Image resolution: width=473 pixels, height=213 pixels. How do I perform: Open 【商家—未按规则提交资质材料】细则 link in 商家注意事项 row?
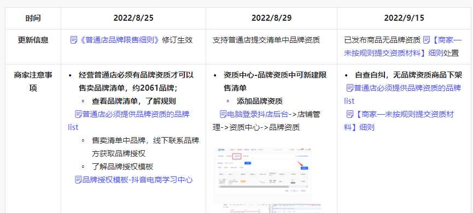tap(399, 121)
